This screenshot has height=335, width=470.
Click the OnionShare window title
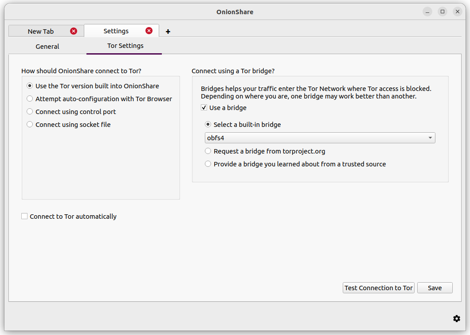(235, 12)
